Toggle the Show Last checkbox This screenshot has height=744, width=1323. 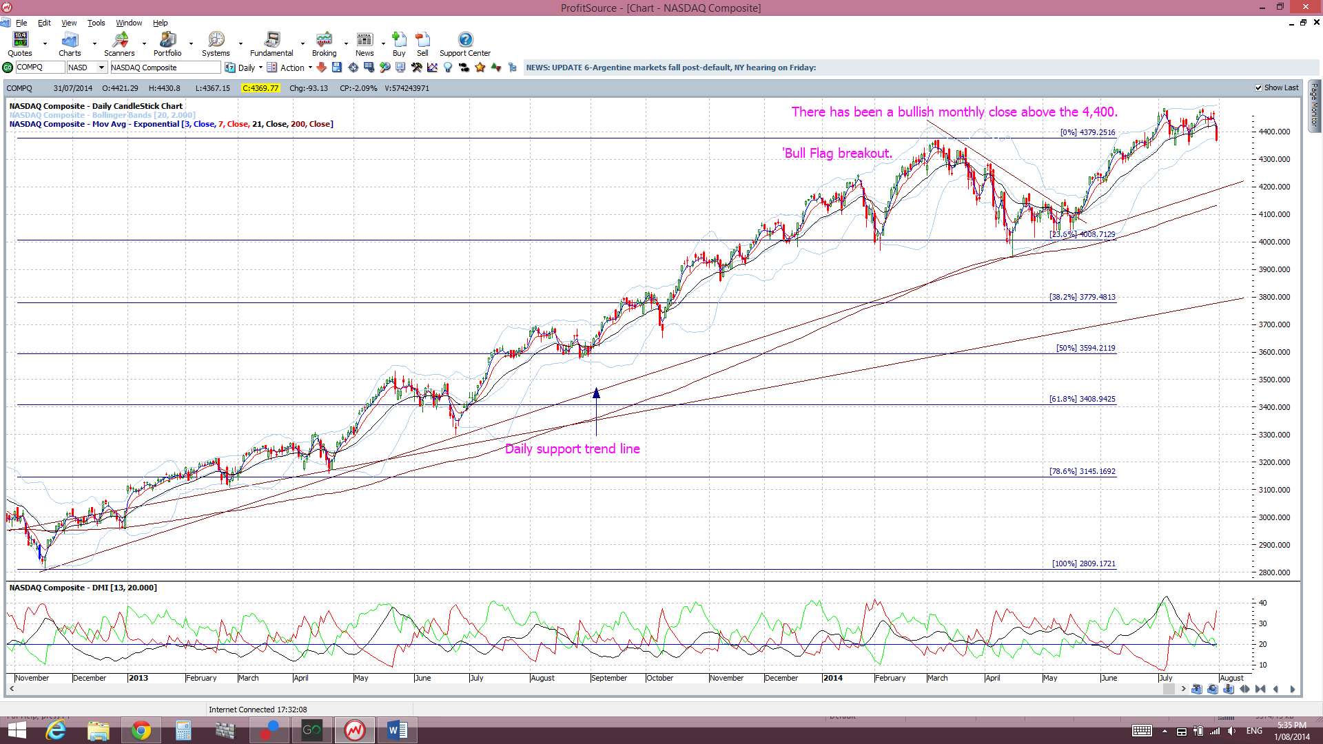pyautogui.click(x=1259, y=88)
